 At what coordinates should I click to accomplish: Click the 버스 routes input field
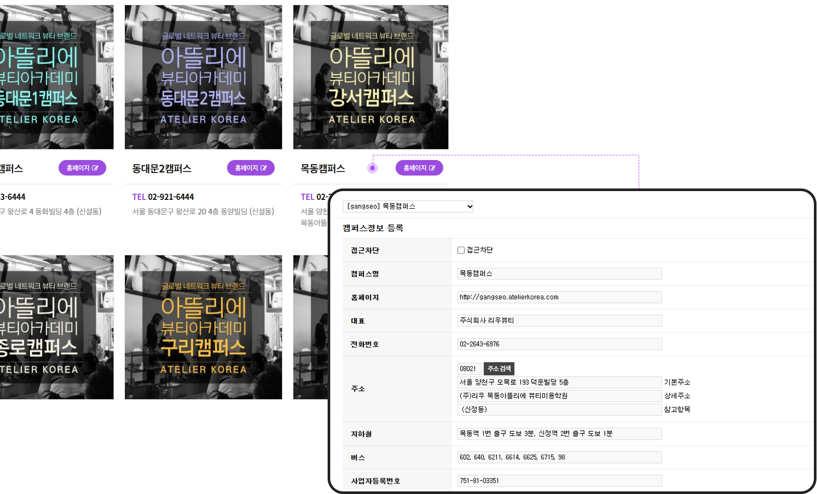click(x=559, y=457)
